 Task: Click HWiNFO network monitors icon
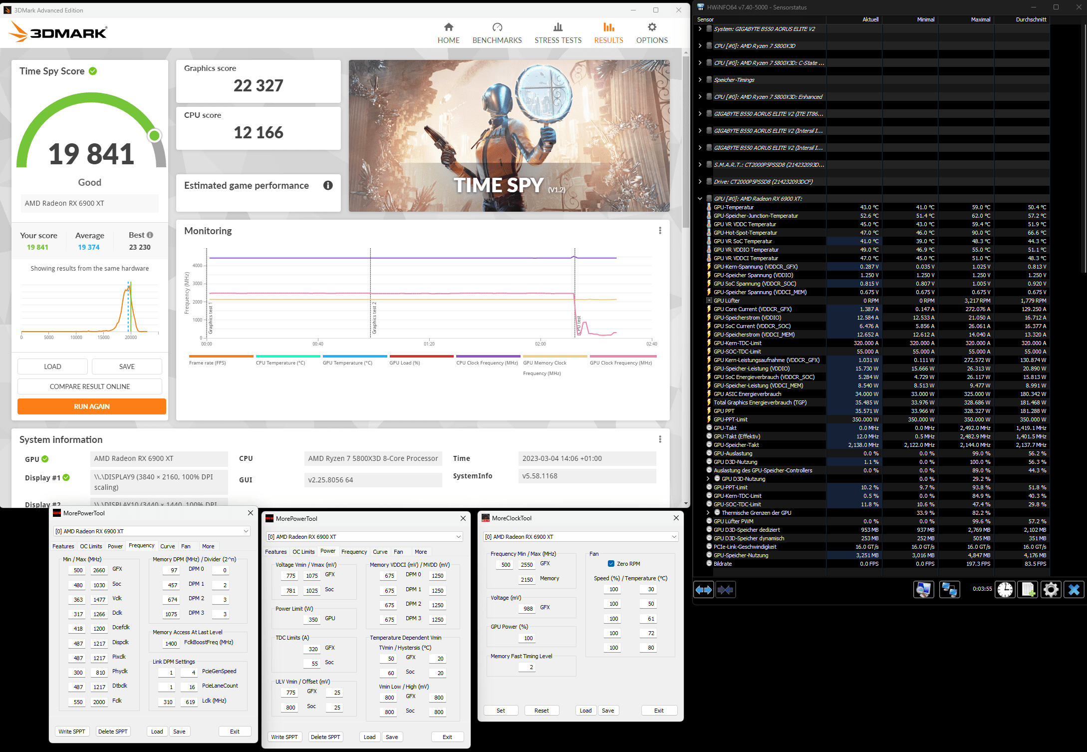(949, 590)
